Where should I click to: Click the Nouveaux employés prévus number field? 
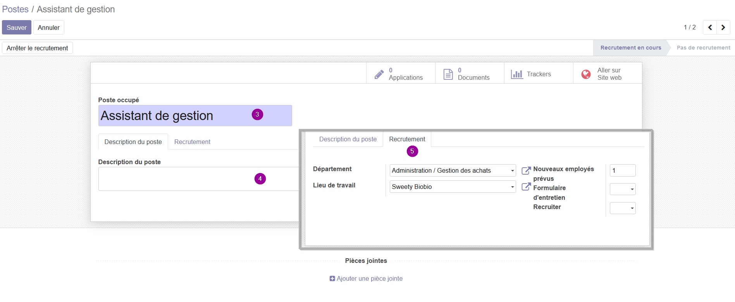[623, 170]
